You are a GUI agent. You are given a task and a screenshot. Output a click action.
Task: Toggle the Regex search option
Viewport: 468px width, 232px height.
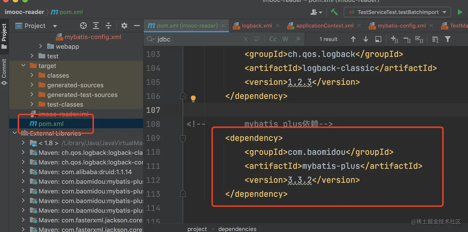(298, 39)
